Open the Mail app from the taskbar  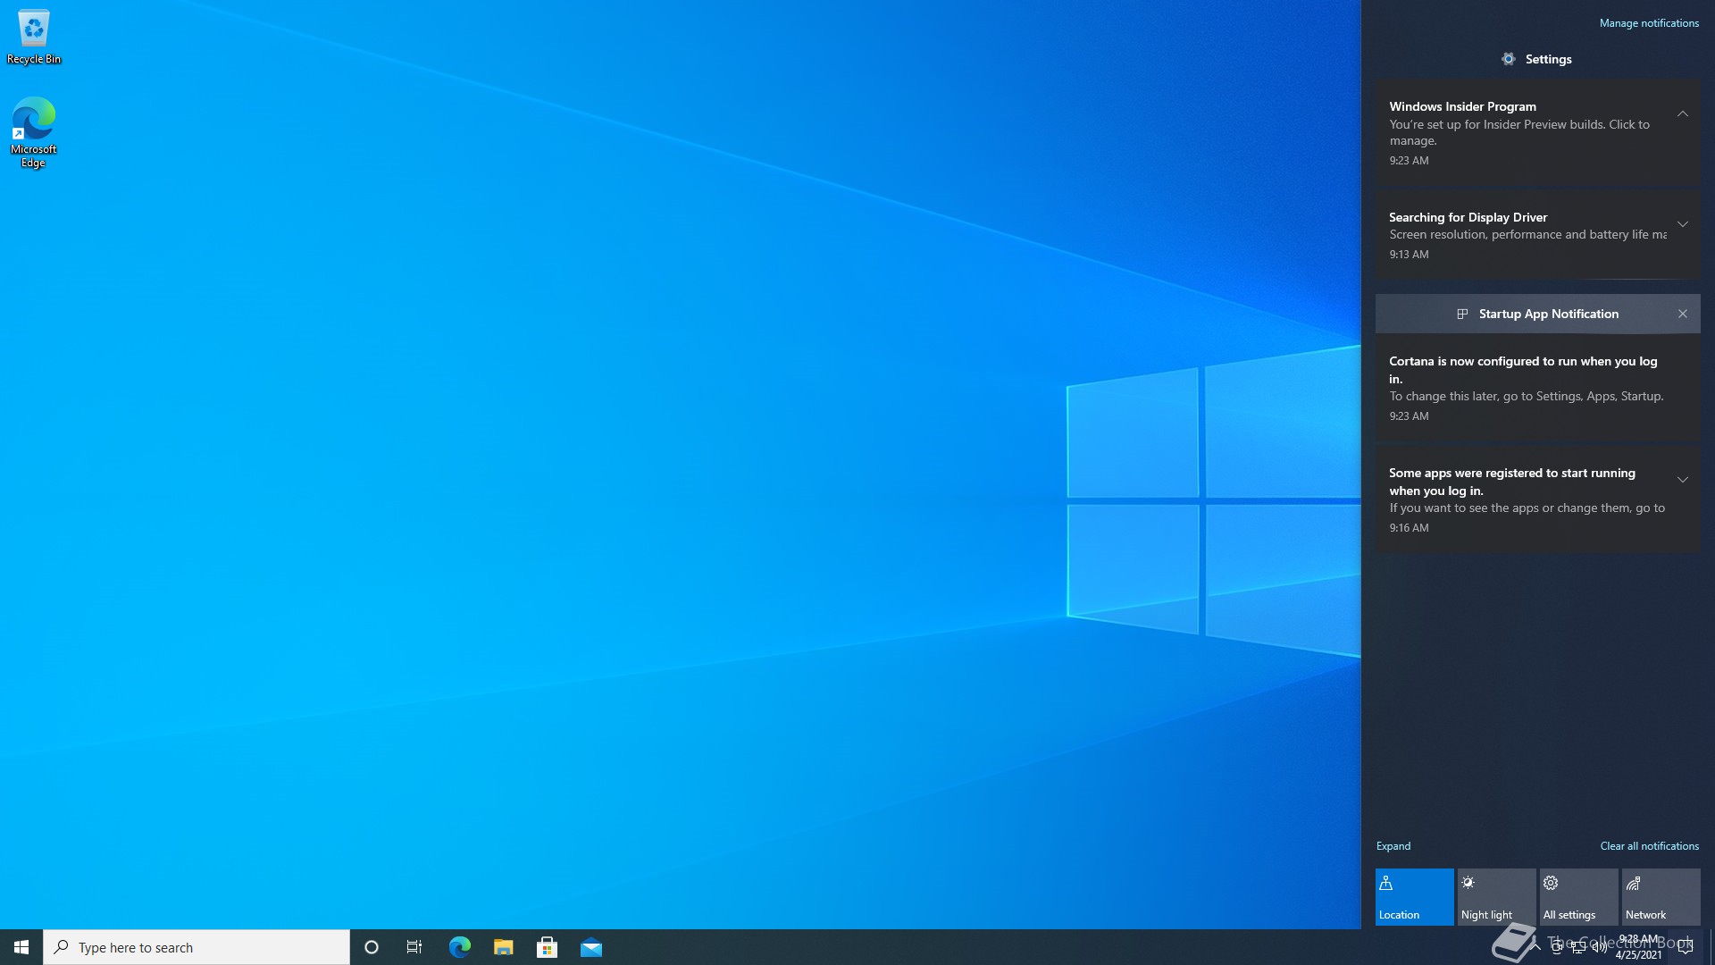(590, 947)
